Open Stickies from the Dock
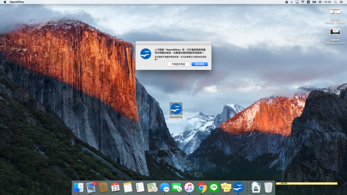 coord(226,187)
